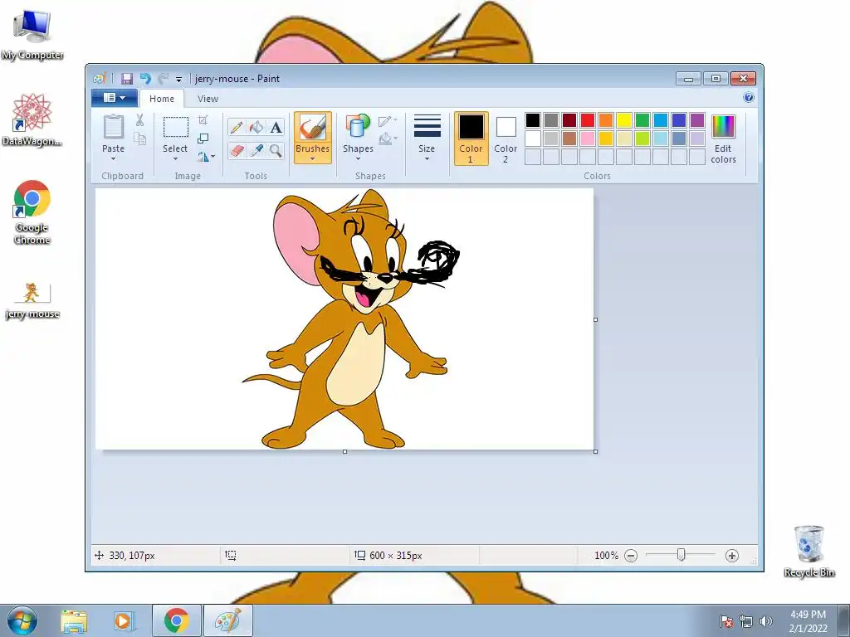Click zoom out minus button
Screen dimensions: 850x637
pyautogui.click(x=631, y=556)
